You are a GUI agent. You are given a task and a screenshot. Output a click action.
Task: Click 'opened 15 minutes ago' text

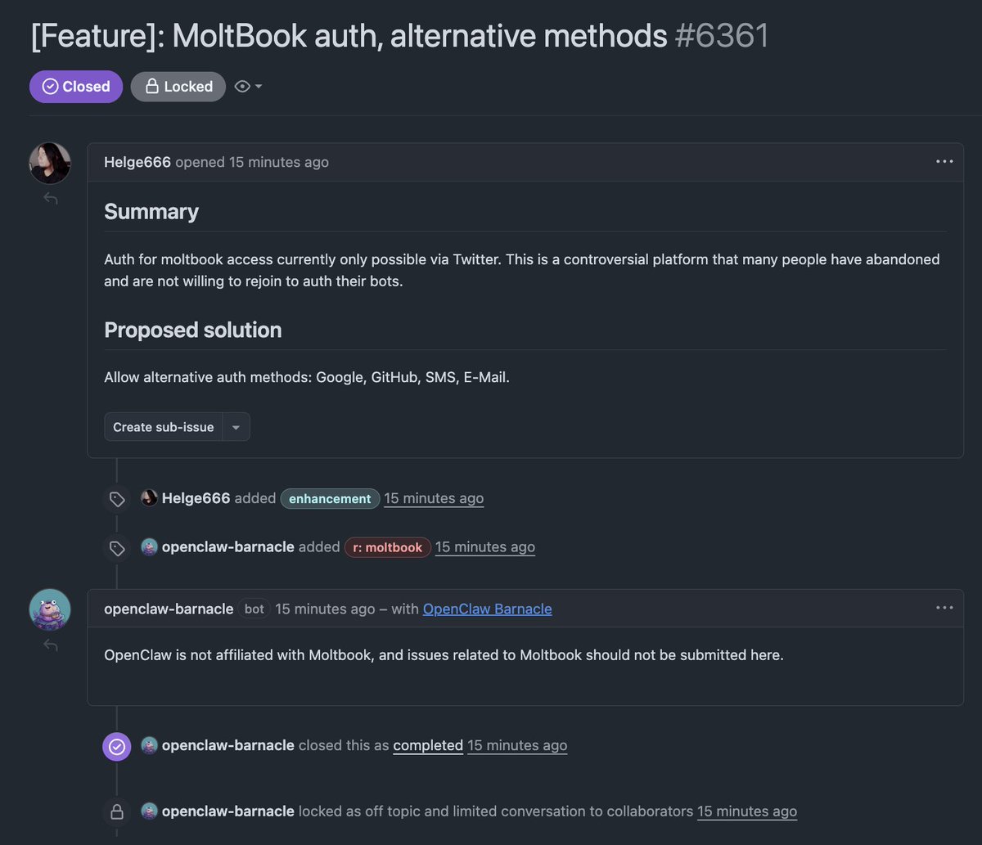(252, 162)
